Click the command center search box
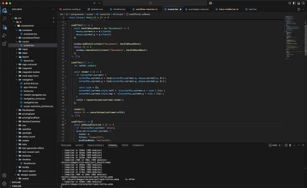Screen dimensions: 307x188 (155, 3)
